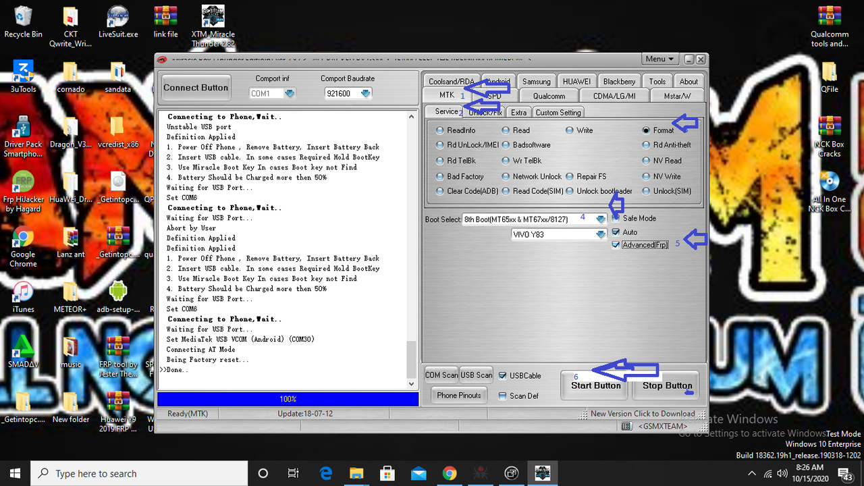Screen dimensions: 864x486
Task: Launch the adb-setup Android icon
Action: (118, 297)
